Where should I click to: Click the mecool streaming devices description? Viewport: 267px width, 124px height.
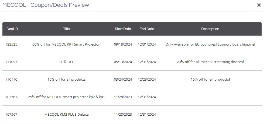(210, 62)
